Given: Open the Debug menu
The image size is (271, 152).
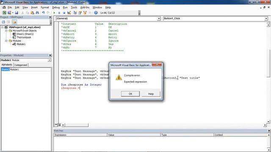Looking at the screenshot, I should point(56,8).
